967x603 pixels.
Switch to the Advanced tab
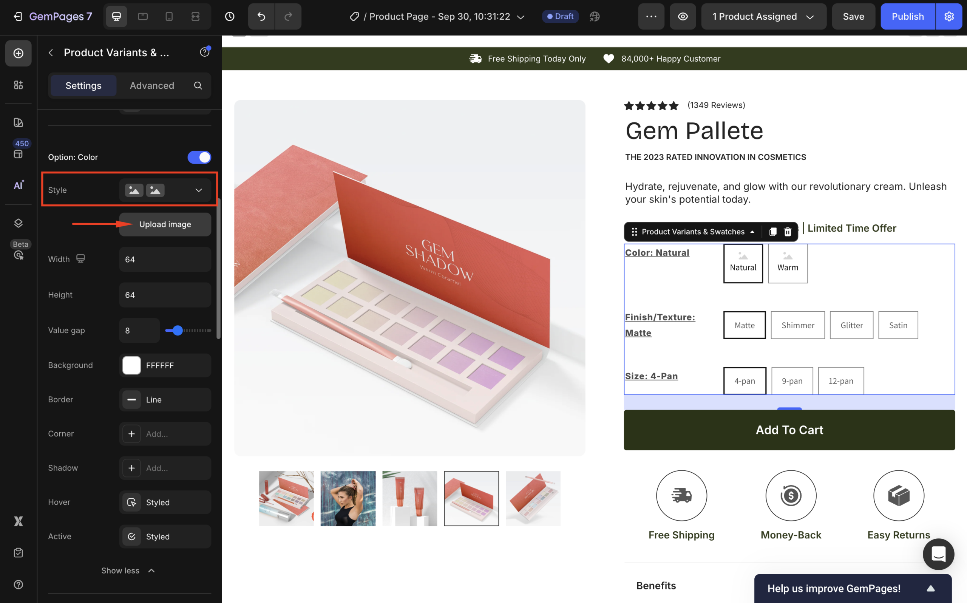(x=152, y=85)
